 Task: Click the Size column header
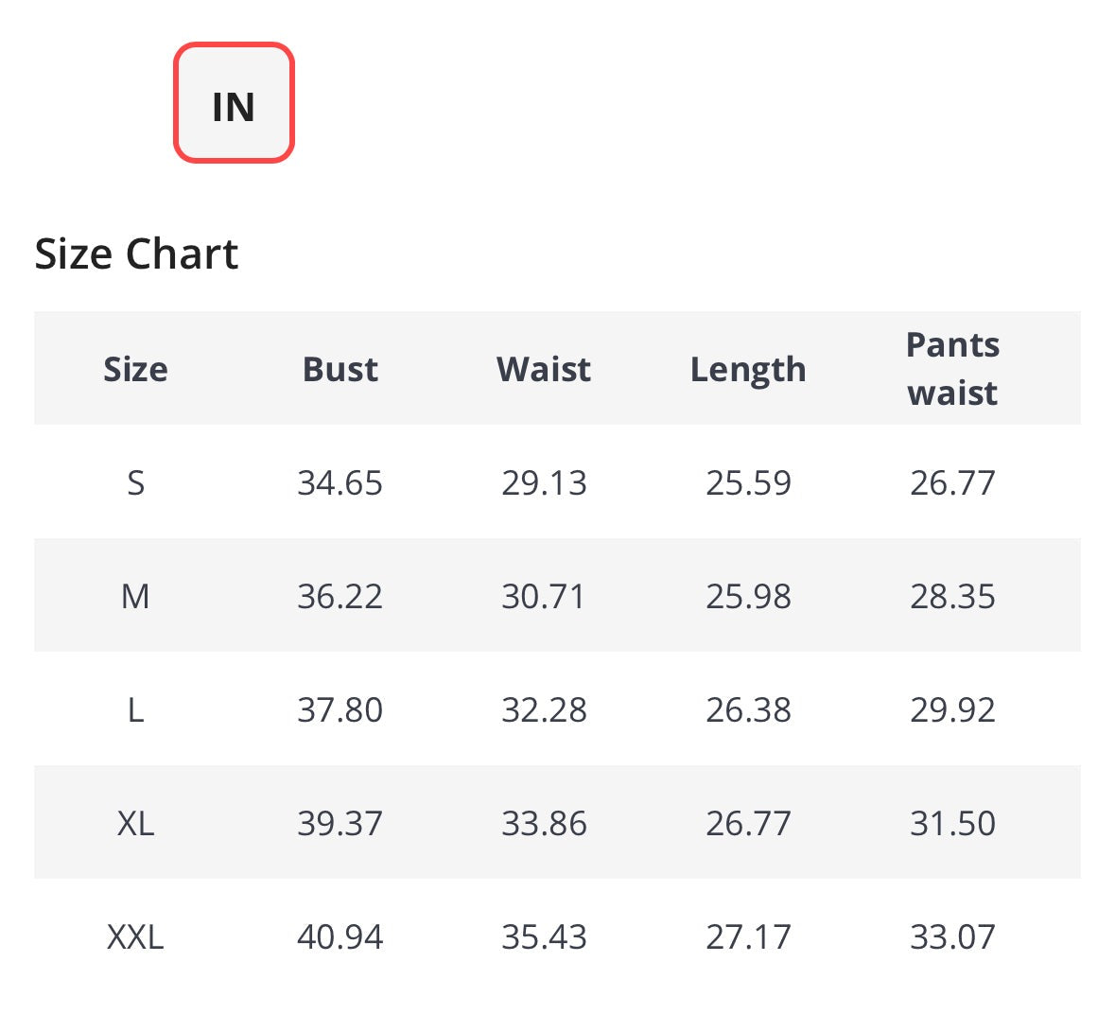pos(135,369)
